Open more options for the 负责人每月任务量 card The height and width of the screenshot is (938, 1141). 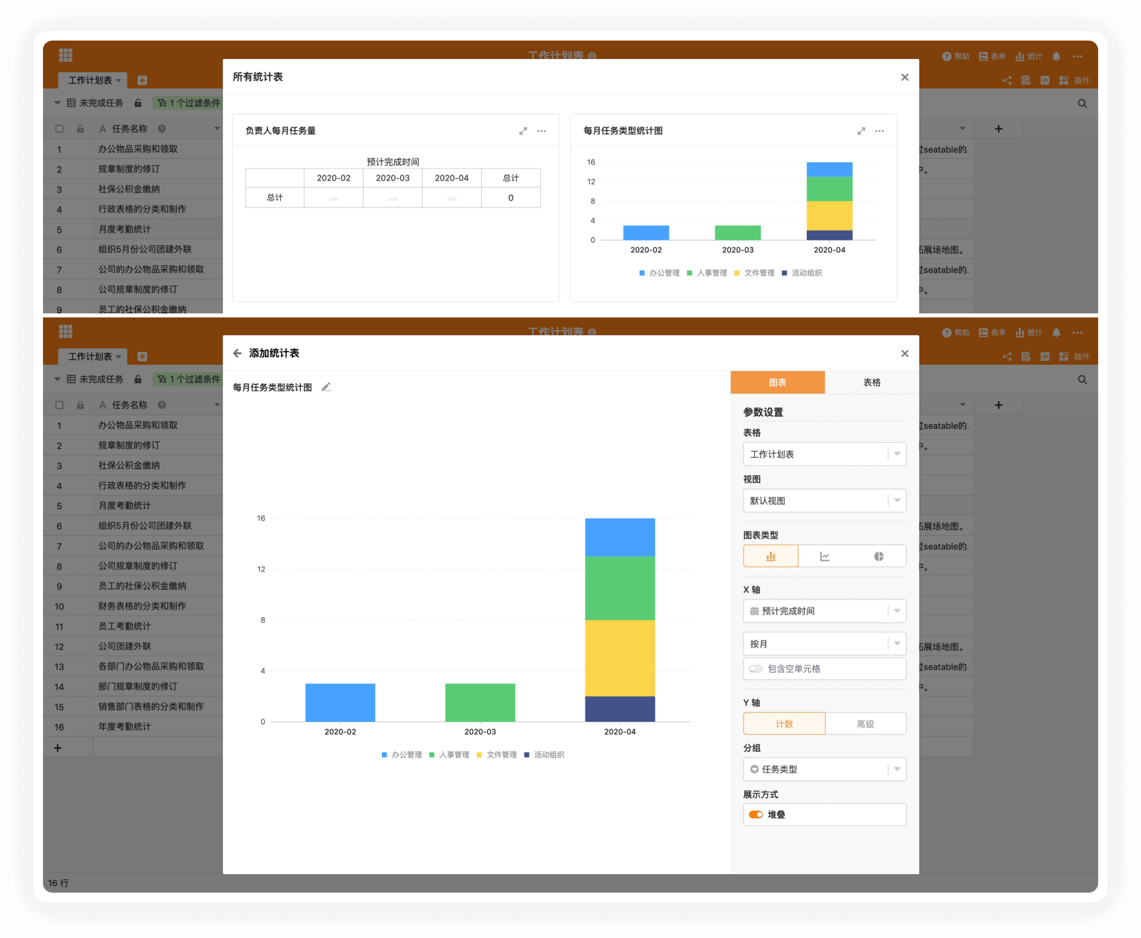coord(541,131)
